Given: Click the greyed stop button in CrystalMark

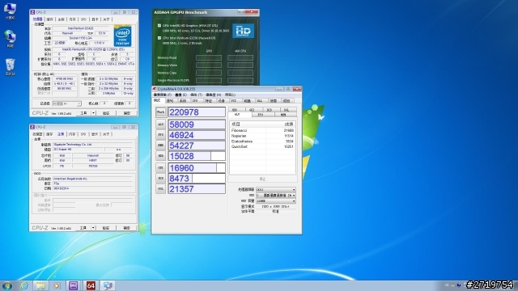Looking at the screenshot, I should click(x=262, y=179).
